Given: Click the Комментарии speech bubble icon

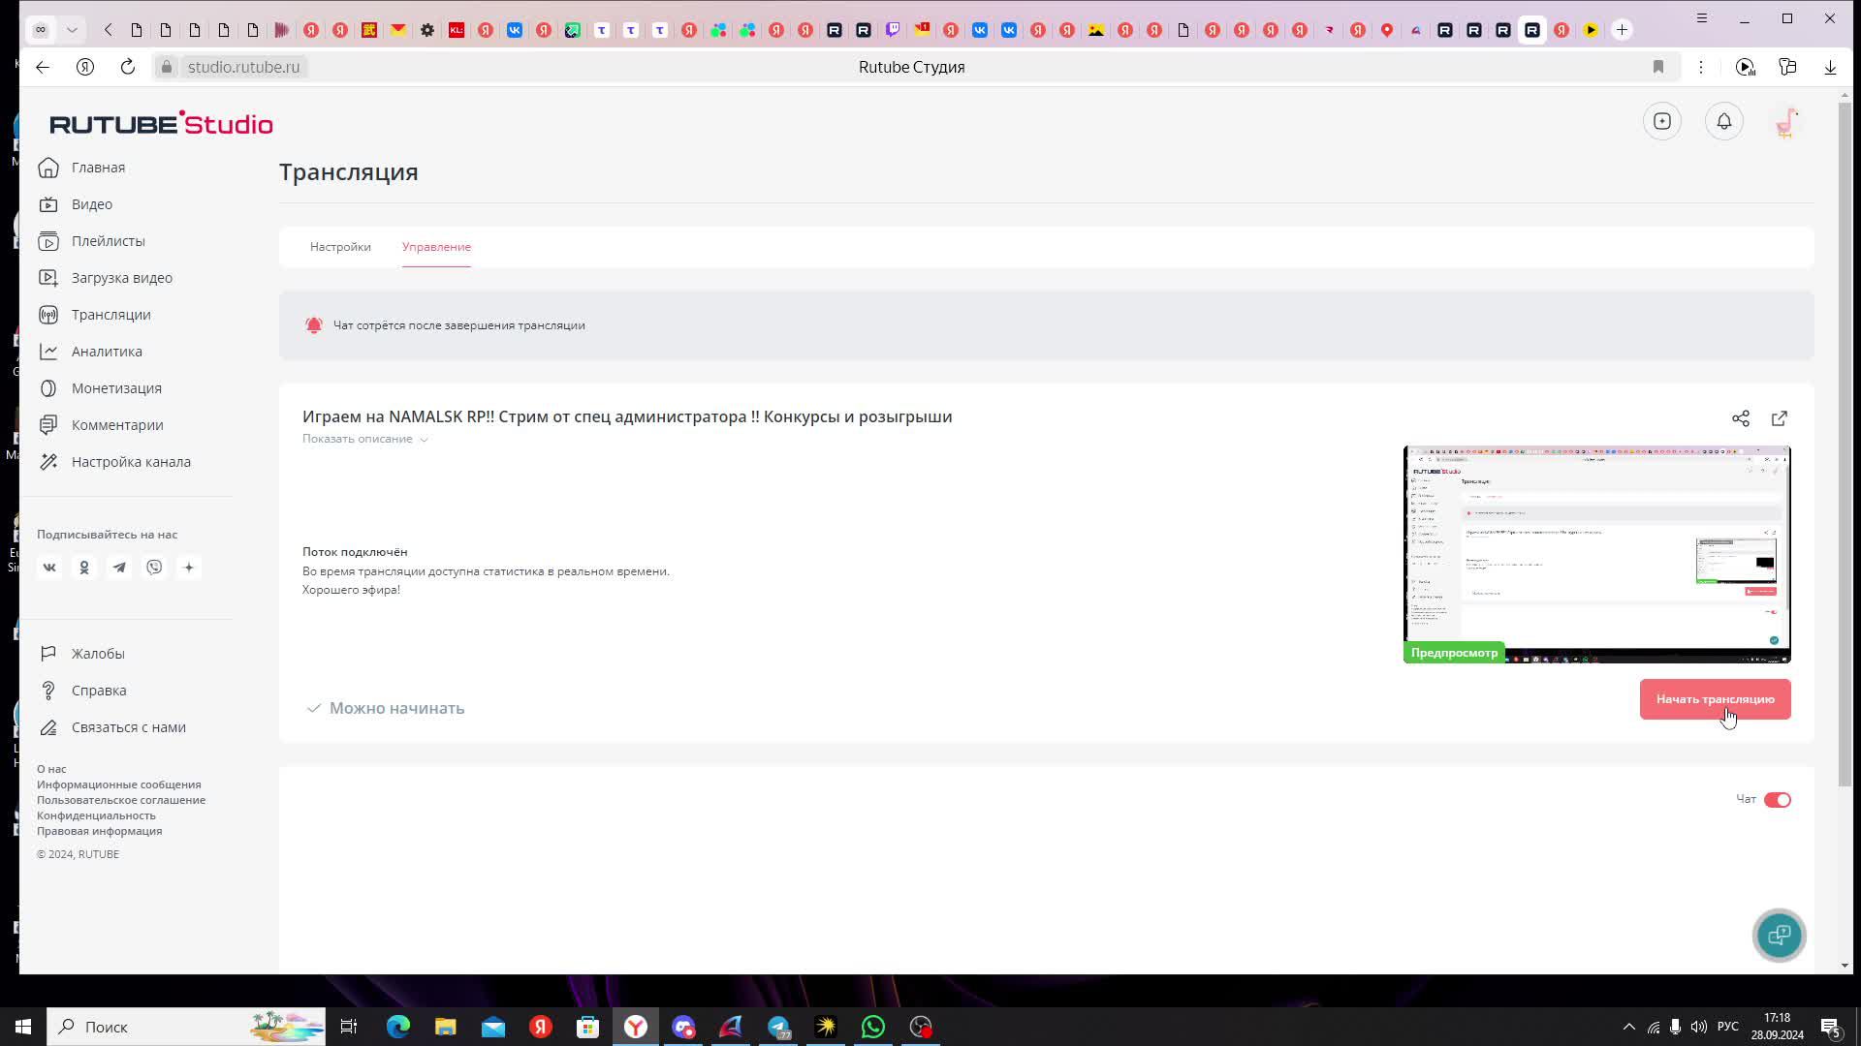Looking at the screenshot, I should click(48, 425).
